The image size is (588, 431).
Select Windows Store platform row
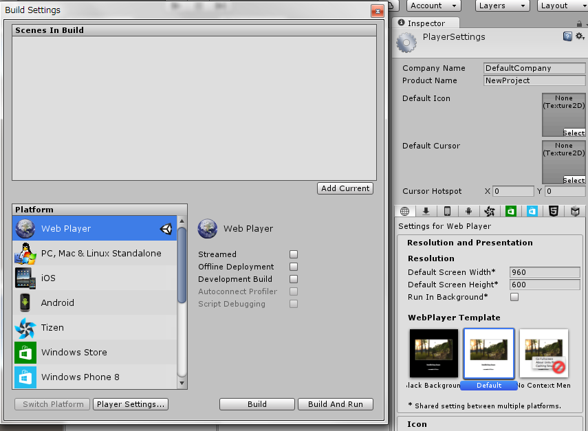click(94, 353)
